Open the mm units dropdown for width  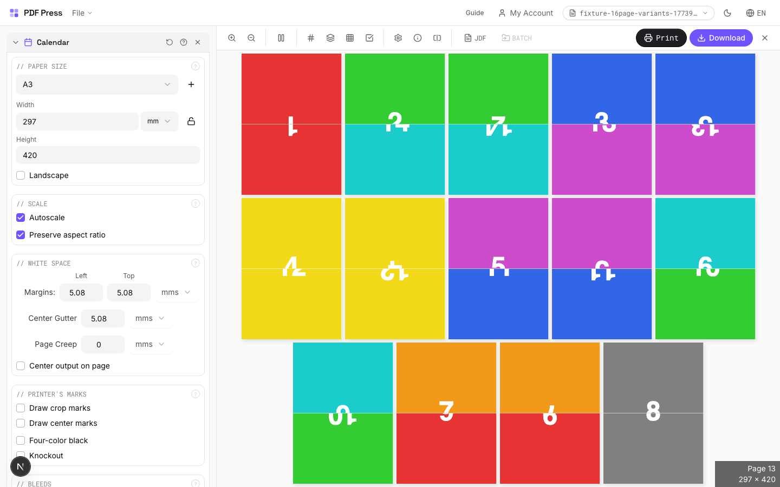tap(159, 121)
